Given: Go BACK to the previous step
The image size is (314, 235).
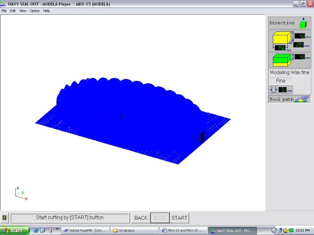Looking at the screenshot, I should click(x=141, y=218).
